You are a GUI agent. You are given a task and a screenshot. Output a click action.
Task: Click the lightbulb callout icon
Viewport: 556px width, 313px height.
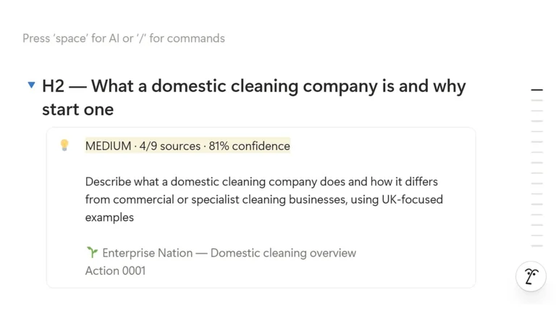click(x=64, y=145)
